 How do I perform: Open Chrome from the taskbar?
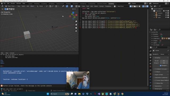point(122,94)
